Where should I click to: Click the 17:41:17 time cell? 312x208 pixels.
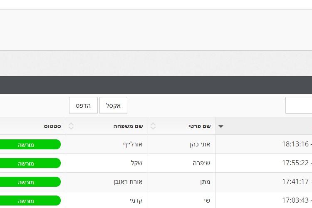point(264,182)
